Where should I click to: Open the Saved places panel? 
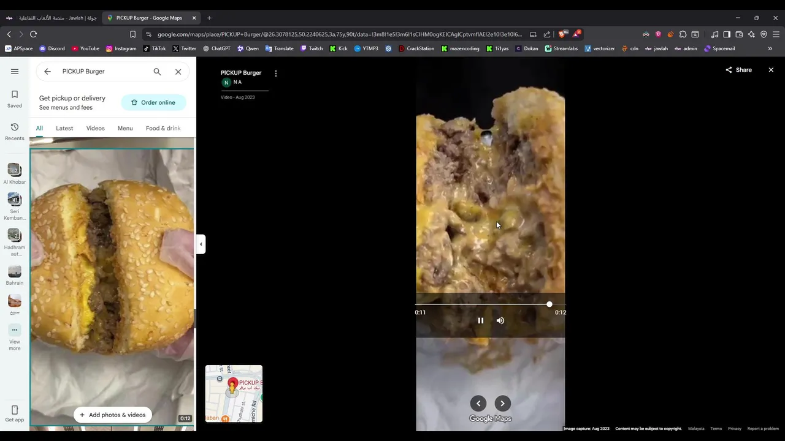point(15,99)
